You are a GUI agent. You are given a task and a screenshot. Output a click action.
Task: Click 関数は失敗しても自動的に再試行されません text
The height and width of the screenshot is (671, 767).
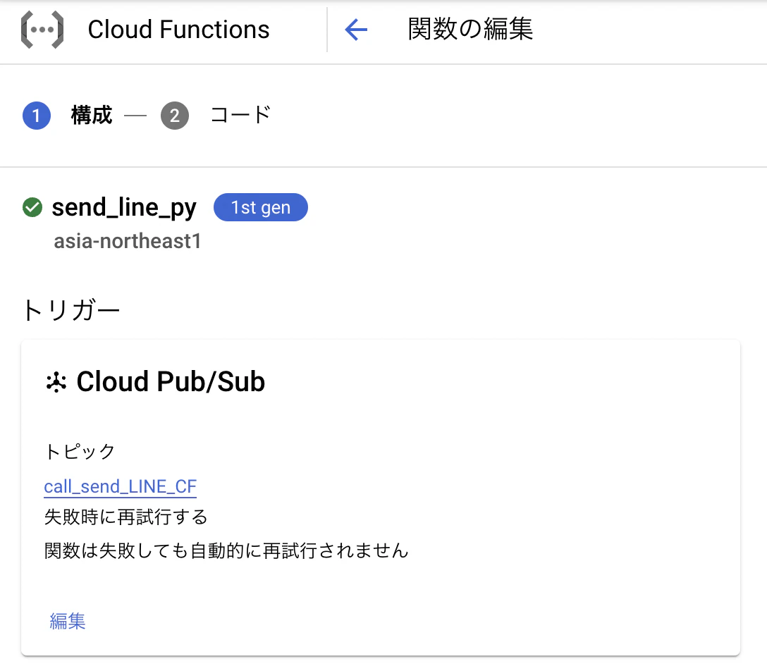tap(226, 550)
